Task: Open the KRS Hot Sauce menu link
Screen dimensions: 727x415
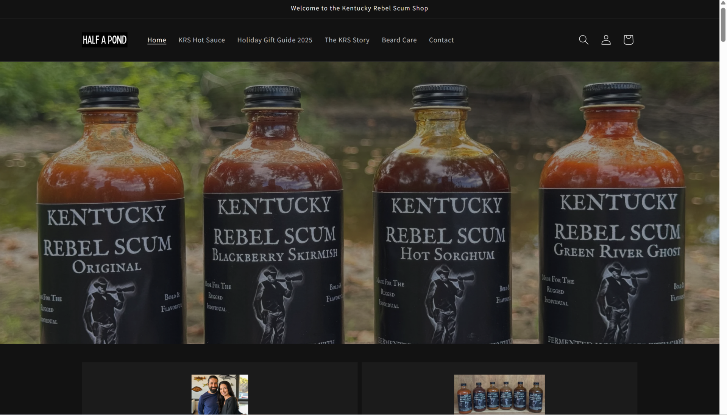Action: 201,40
